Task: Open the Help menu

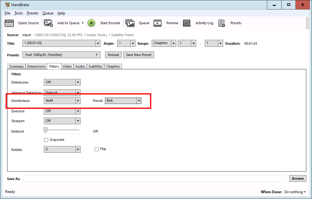Action: [x=61, y=13]
